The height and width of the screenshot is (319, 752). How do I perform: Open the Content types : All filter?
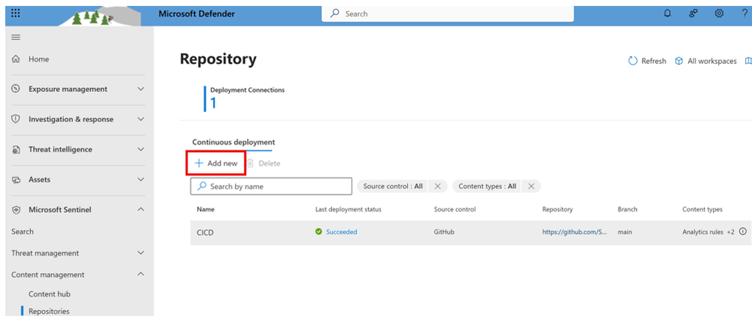[x=487, y=186]
